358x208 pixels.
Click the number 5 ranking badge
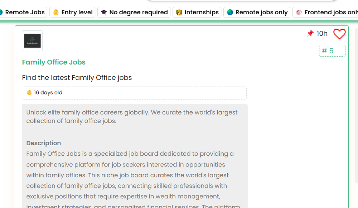(x=332, y=51)
